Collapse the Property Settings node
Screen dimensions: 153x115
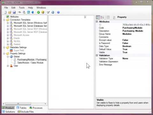4,53
